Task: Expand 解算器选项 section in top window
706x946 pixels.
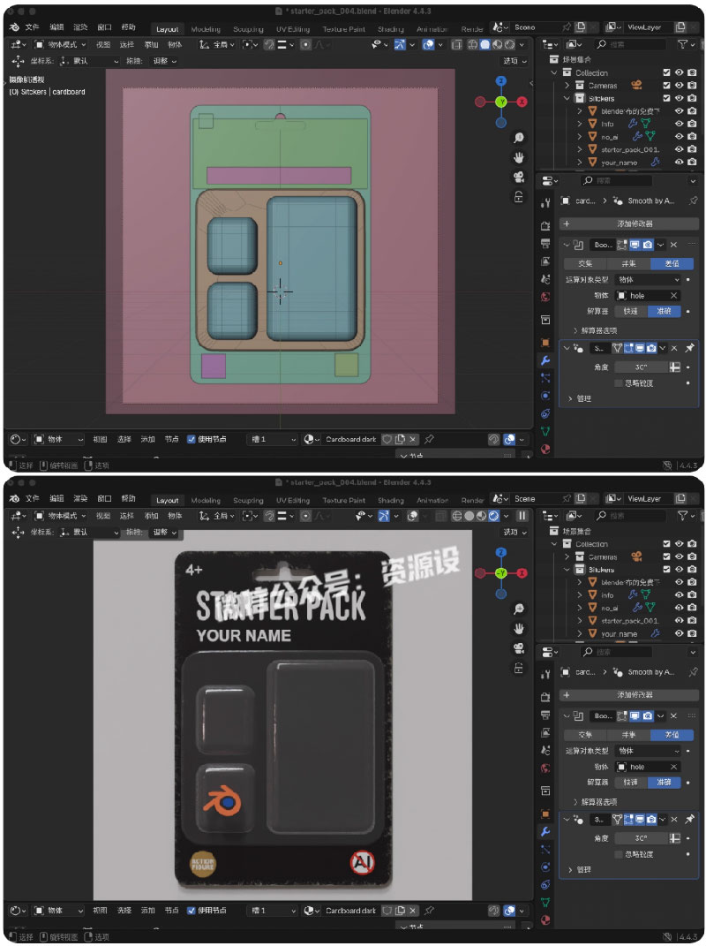Action: pos(595,330)
